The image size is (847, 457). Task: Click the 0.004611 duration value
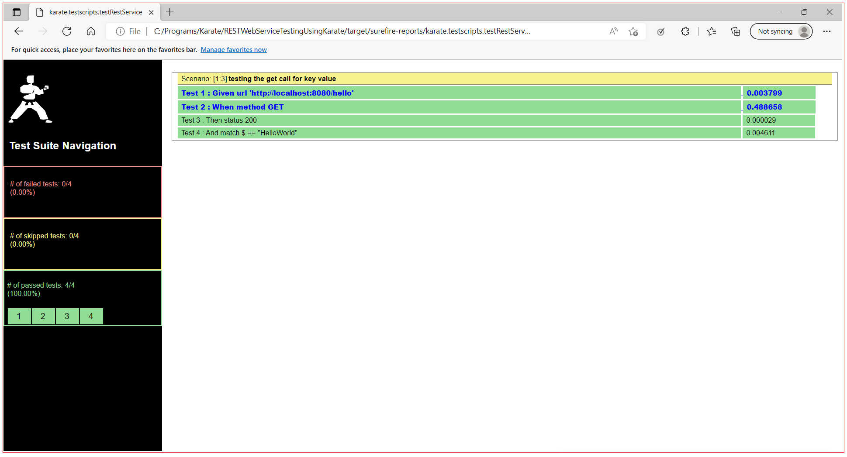coord(761,133)
